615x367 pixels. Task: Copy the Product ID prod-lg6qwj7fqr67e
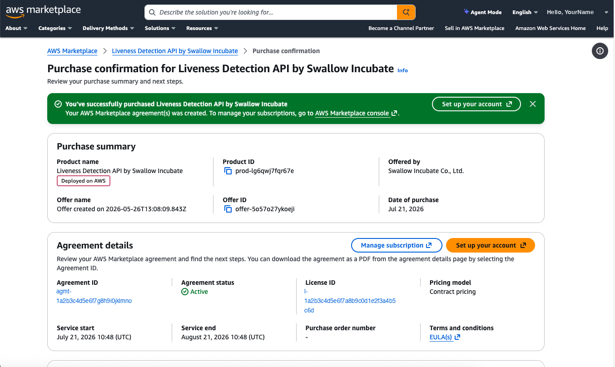pyautogui.click(x=228, y=171)
